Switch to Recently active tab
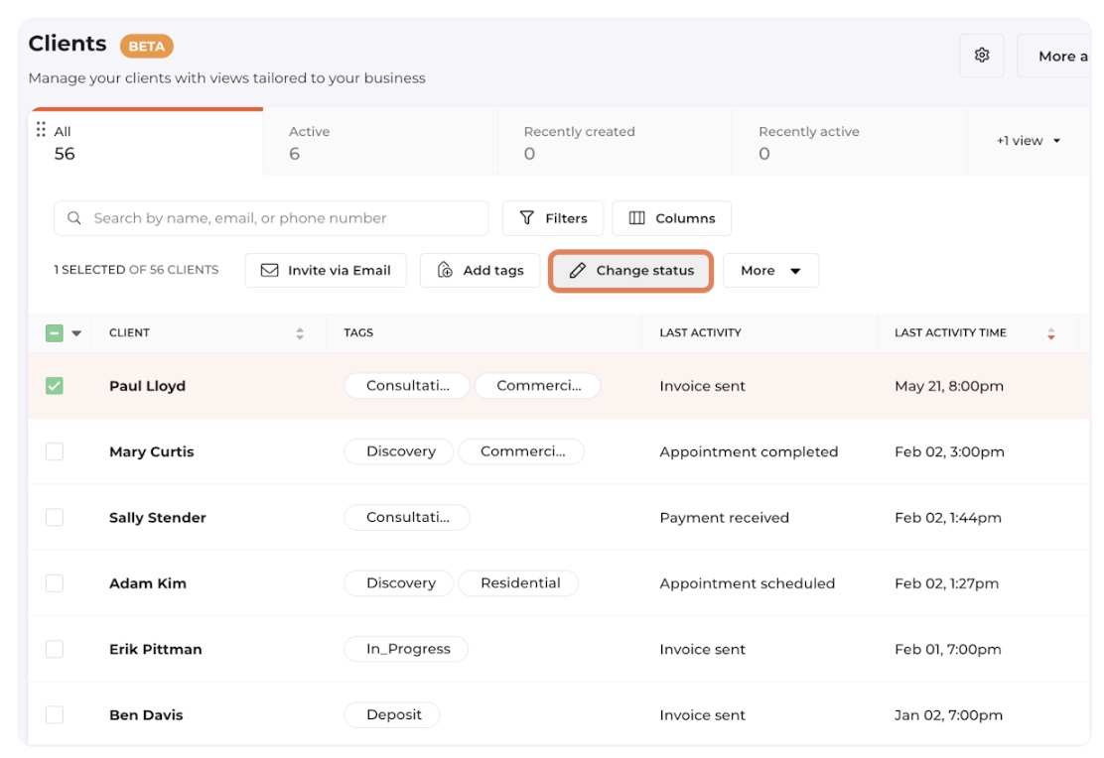 (850, 142)
